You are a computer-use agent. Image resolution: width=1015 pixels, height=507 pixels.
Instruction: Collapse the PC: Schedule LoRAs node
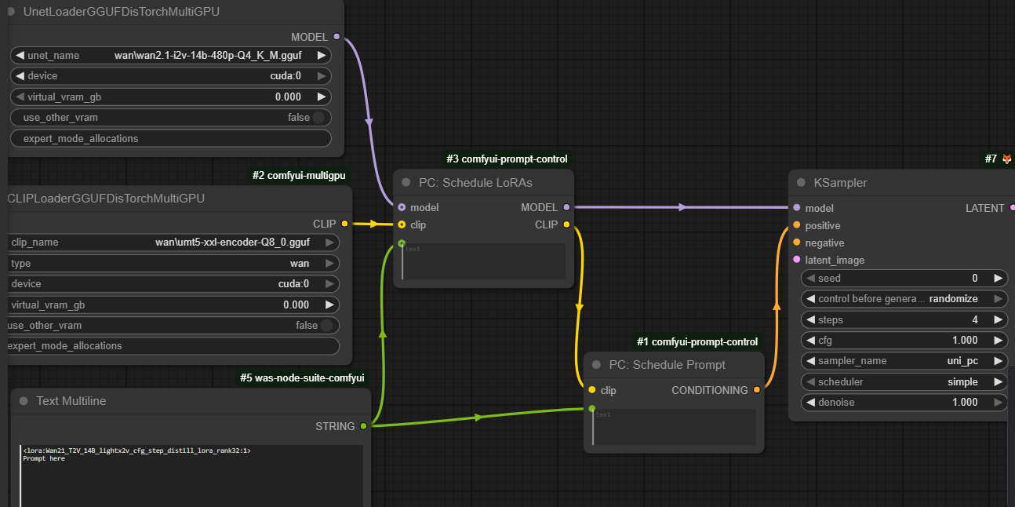(x=406, y=183)
